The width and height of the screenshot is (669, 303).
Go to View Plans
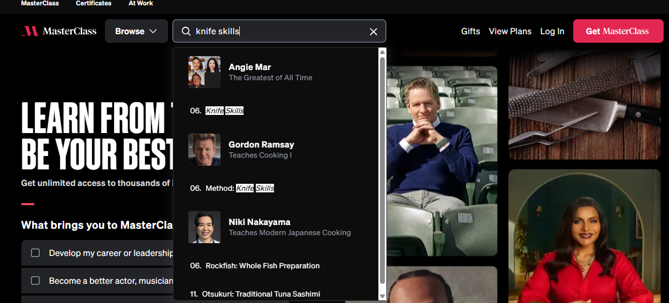[x=510, y=32]
